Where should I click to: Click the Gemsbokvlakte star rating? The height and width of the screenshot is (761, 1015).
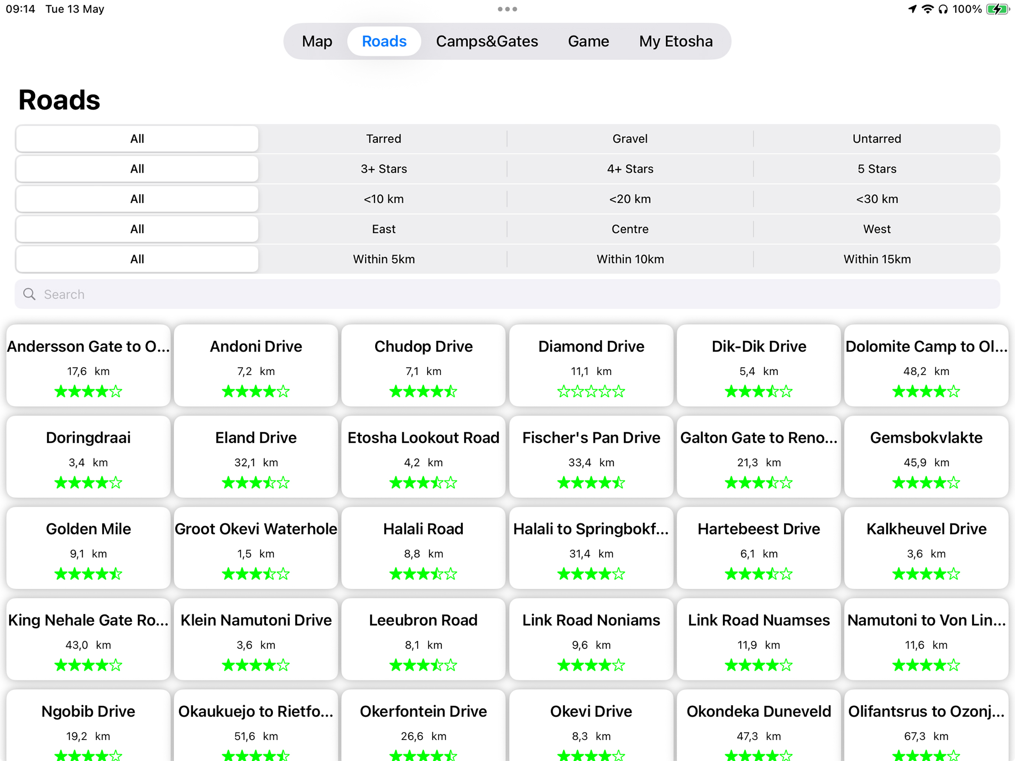point(926,483)
